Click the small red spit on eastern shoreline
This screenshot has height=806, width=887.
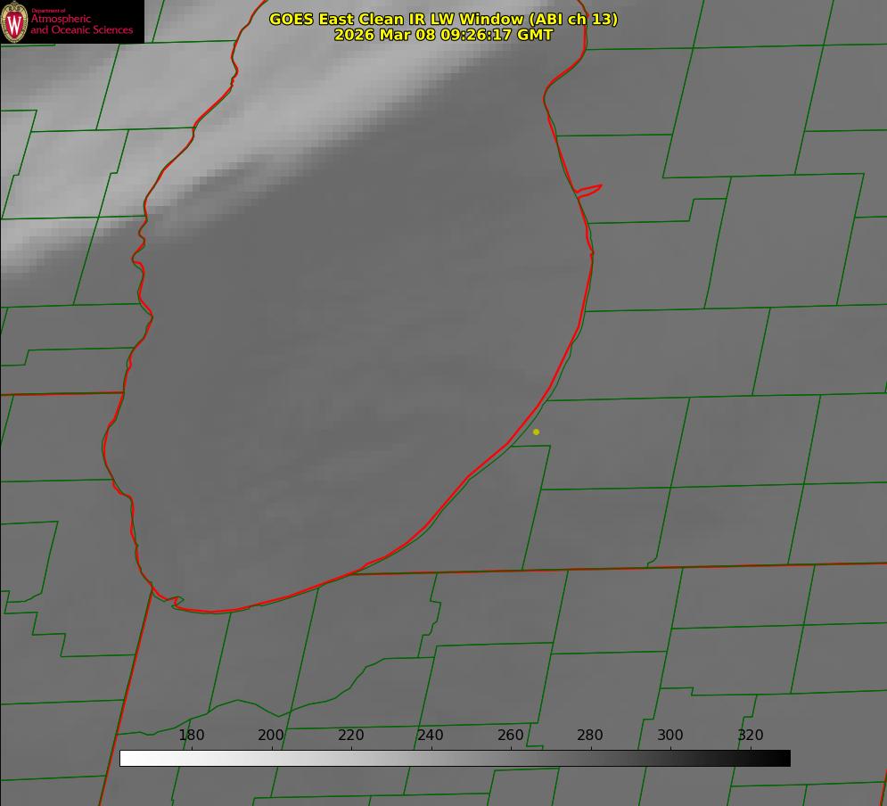tap(590, 190)
